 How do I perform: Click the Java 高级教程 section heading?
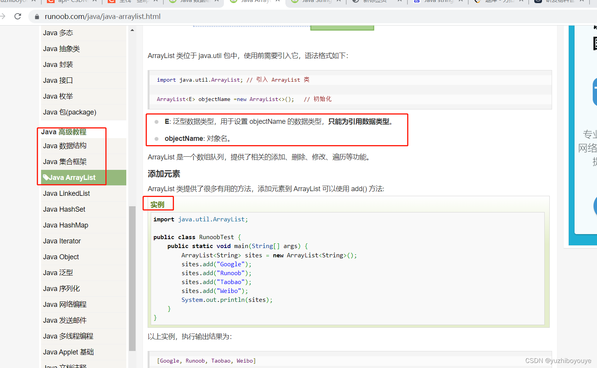click(64, 132)
